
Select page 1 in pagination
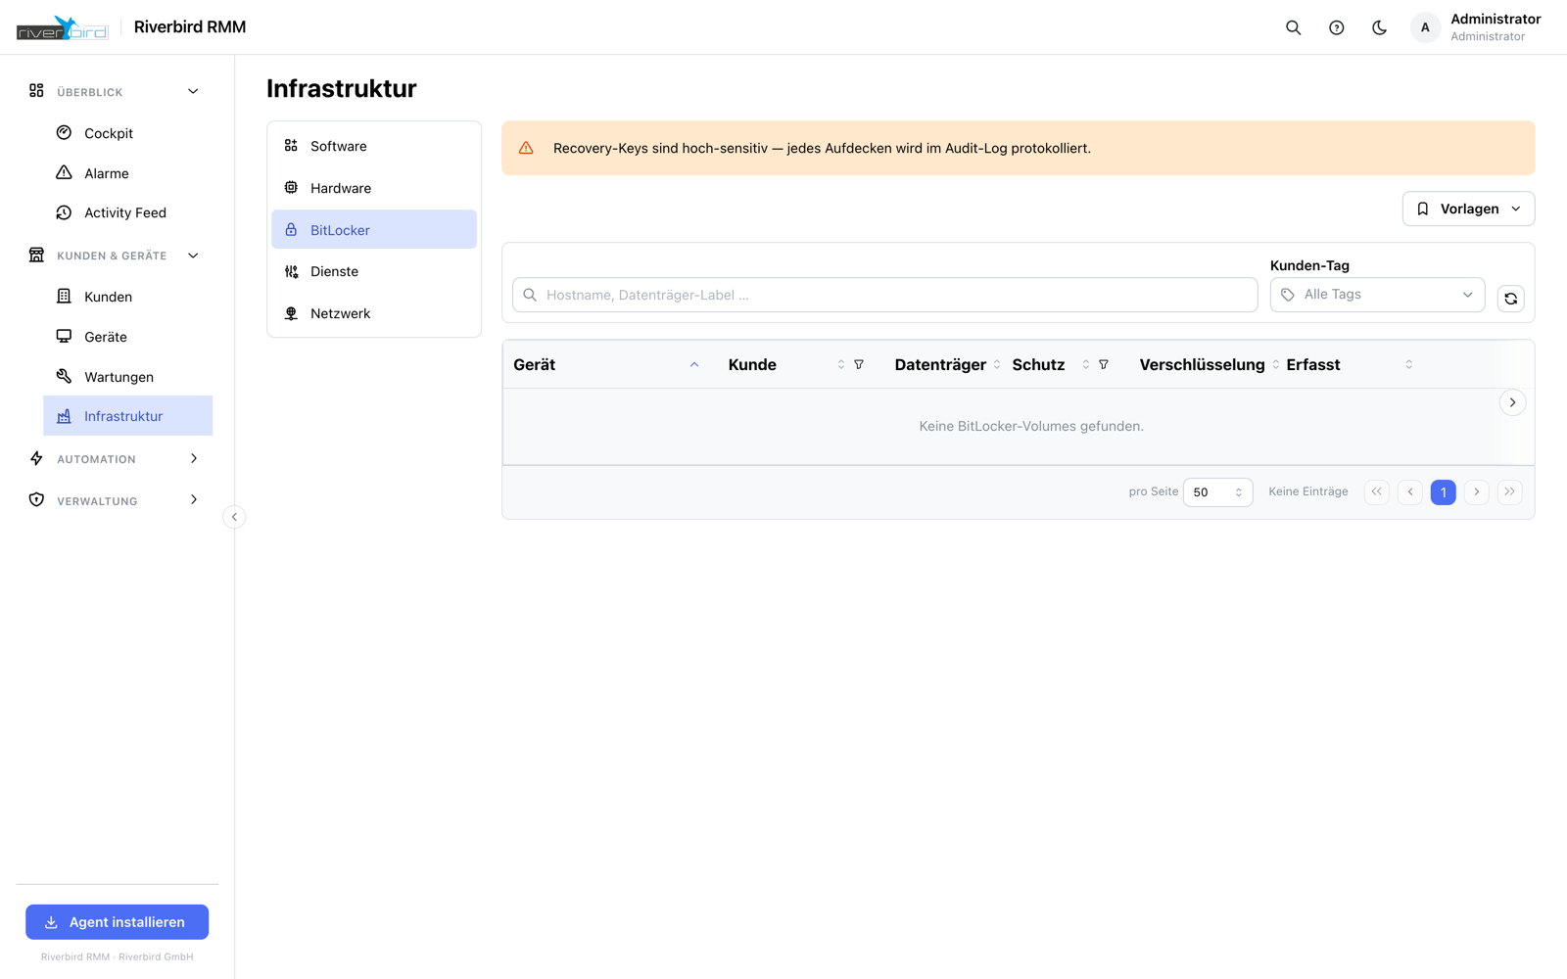click(1444, 492)
